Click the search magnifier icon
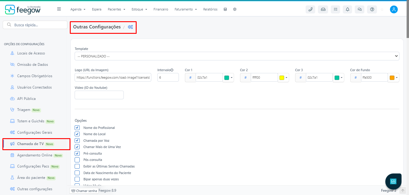409x195 pixels. coord(9,25)
